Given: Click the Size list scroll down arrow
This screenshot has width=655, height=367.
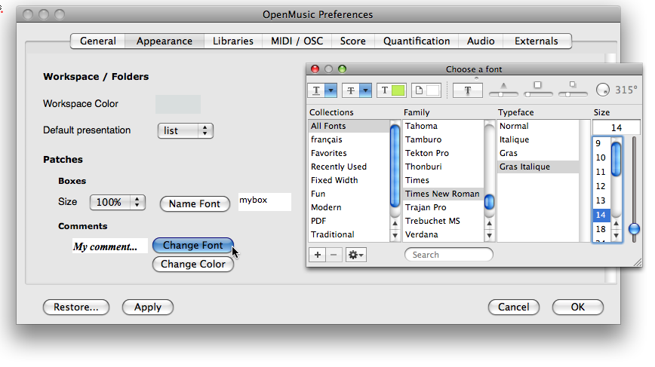Looking at the screenshot, I should click(617, 236).
